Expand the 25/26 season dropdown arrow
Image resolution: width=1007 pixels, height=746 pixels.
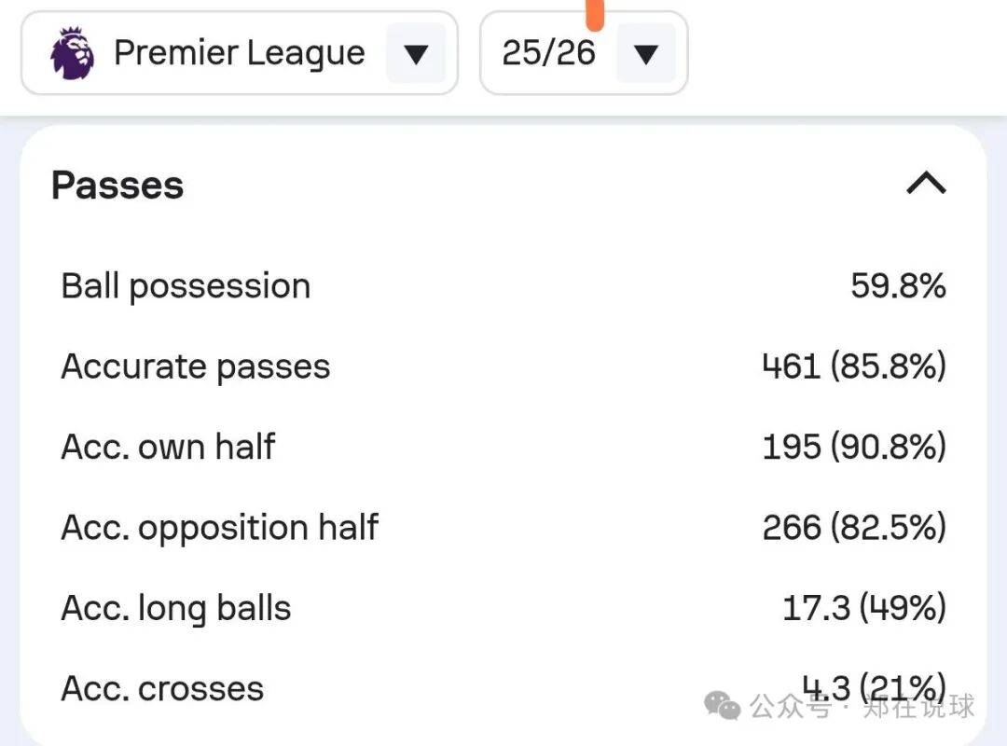click(645, 53)
